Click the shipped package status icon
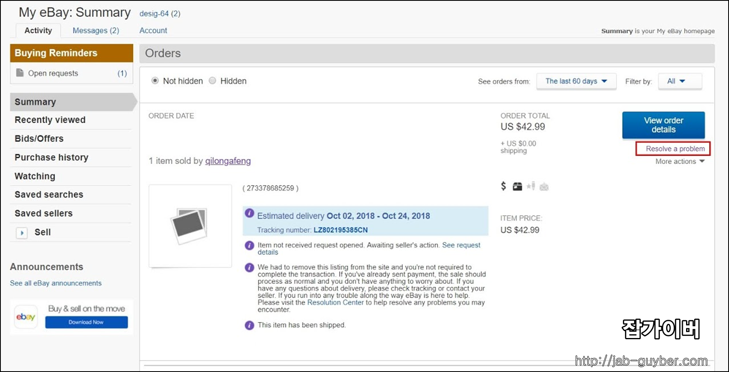Screen dimensions: 729x372 coord(517,187)
